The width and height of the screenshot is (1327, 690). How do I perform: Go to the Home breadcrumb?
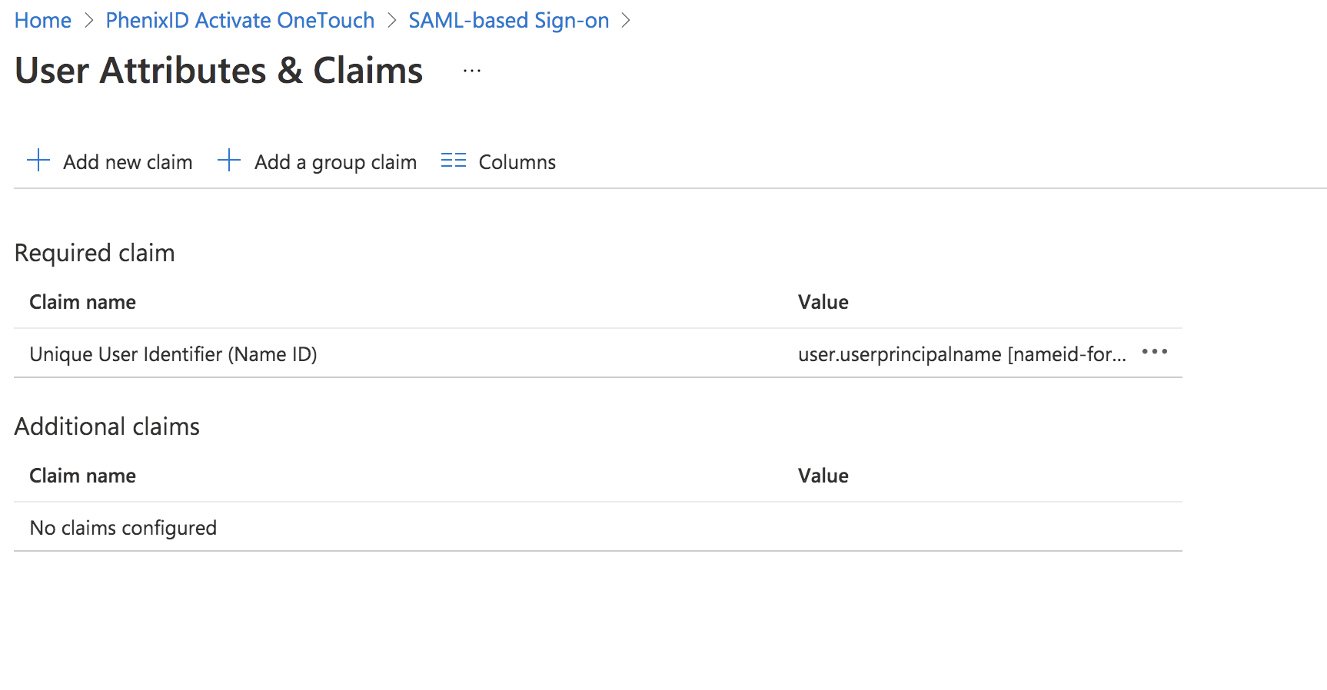(x=43, y=21)
